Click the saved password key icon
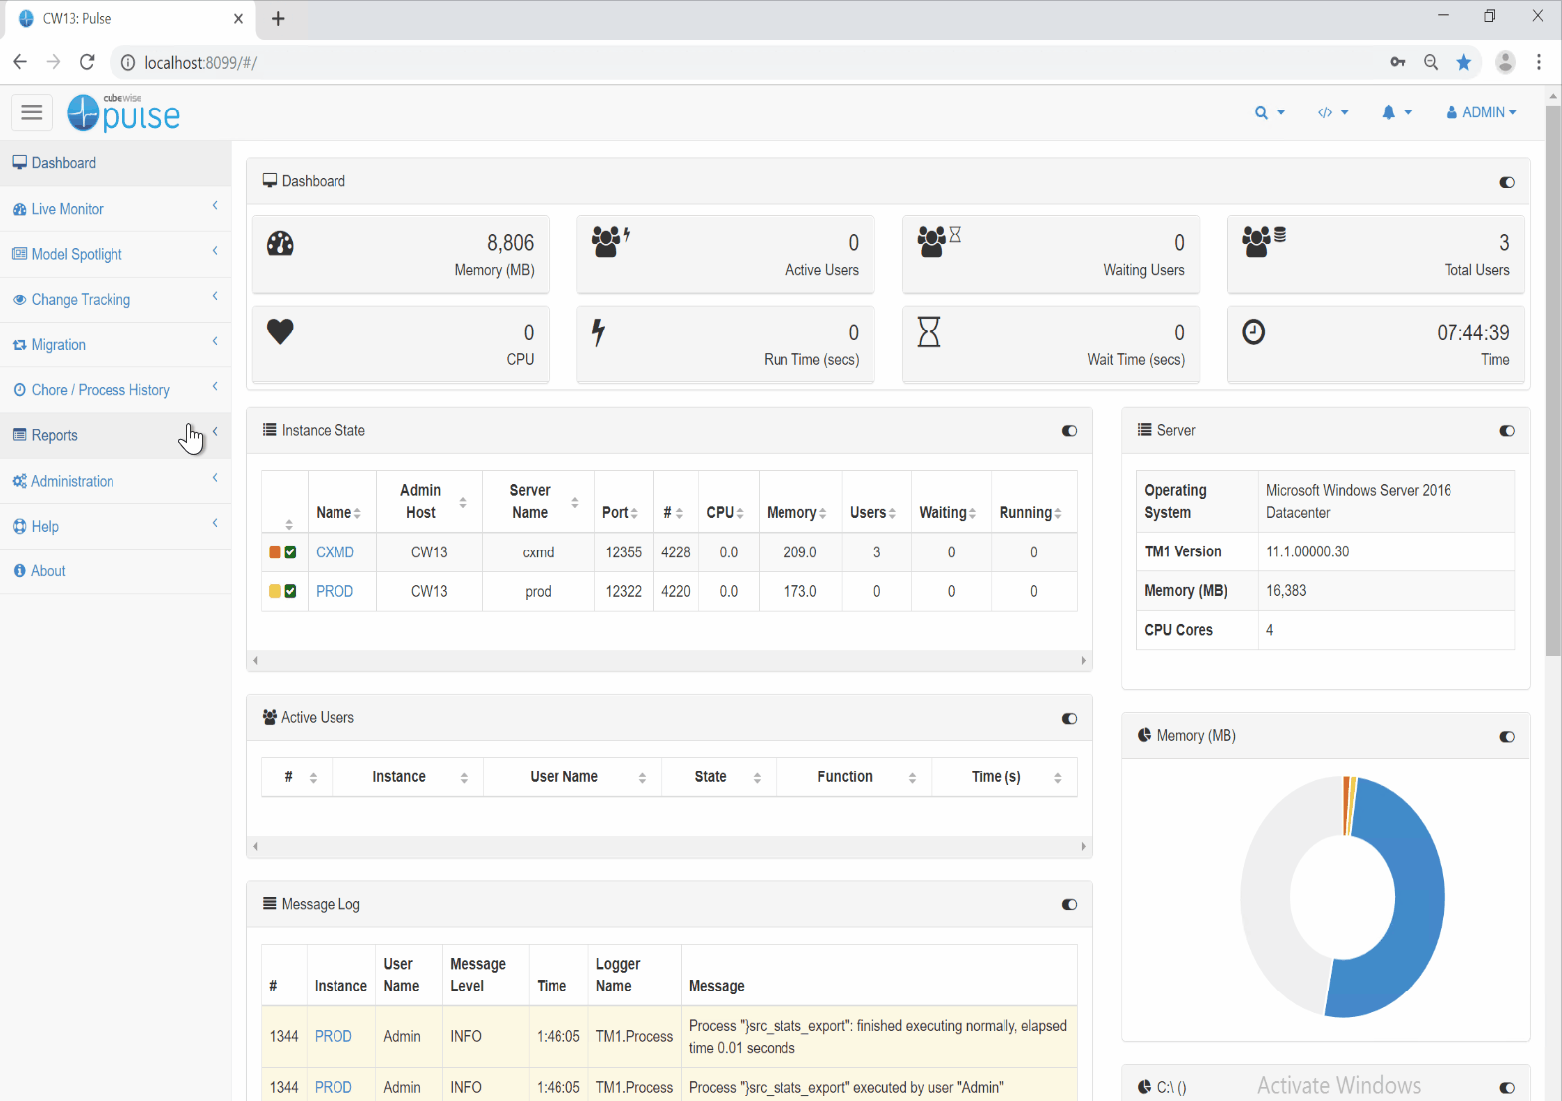1562x1101 pixels. [1398, 62]
